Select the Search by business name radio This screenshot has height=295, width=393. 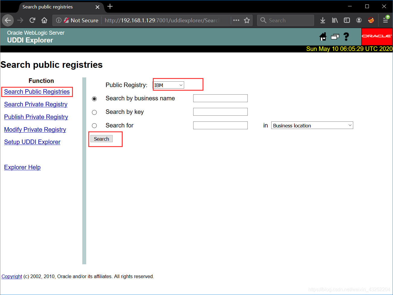tap(94, 99)
